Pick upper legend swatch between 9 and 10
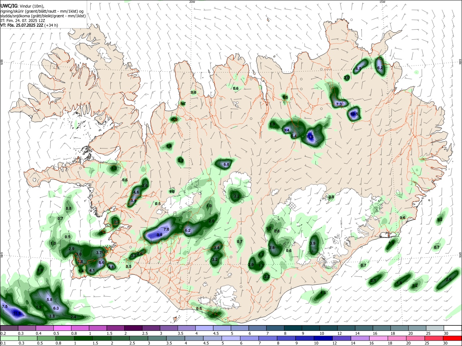Image resolution: width=462 pixels, height=346 pixels. point(311,328)
